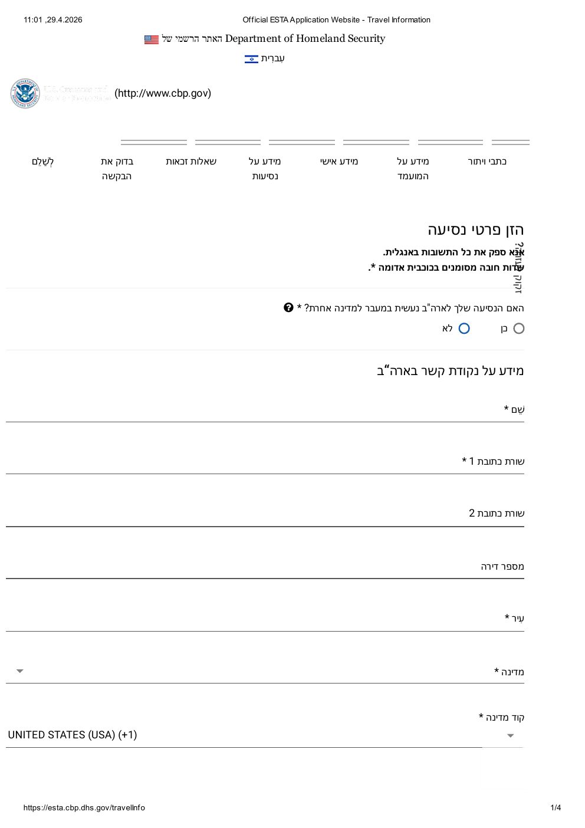Click the CBP department seal logo
This screenshot has height=828, width=585.
24,93
